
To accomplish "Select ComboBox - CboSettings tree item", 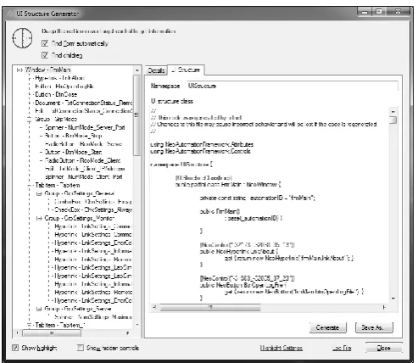I will point(93,202).
